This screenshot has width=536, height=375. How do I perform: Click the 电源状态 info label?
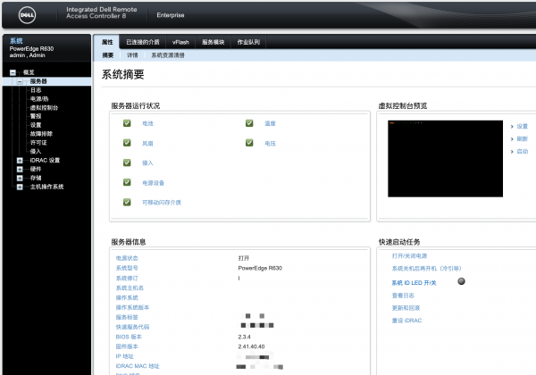pyautogui.click(x=127, y=258)
